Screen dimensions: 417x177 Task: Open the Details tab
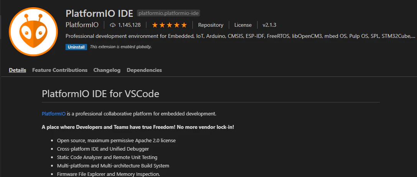(18, 70)
